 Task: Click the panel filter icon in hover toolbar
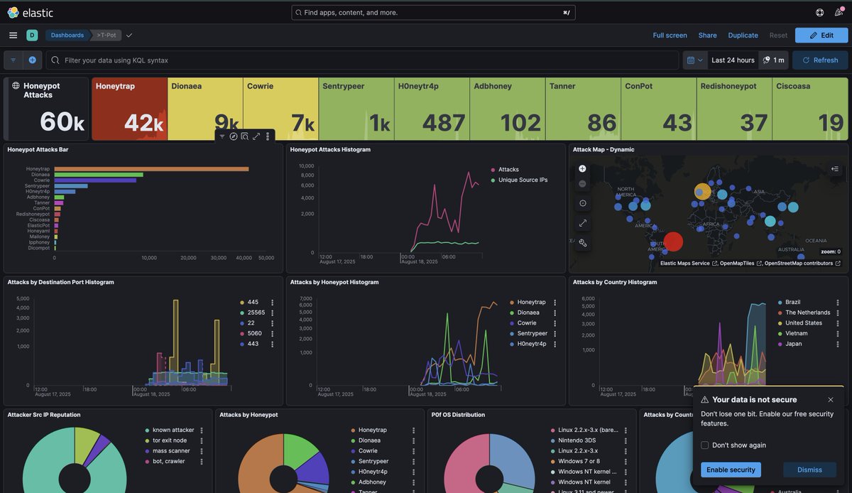[222, 136]
